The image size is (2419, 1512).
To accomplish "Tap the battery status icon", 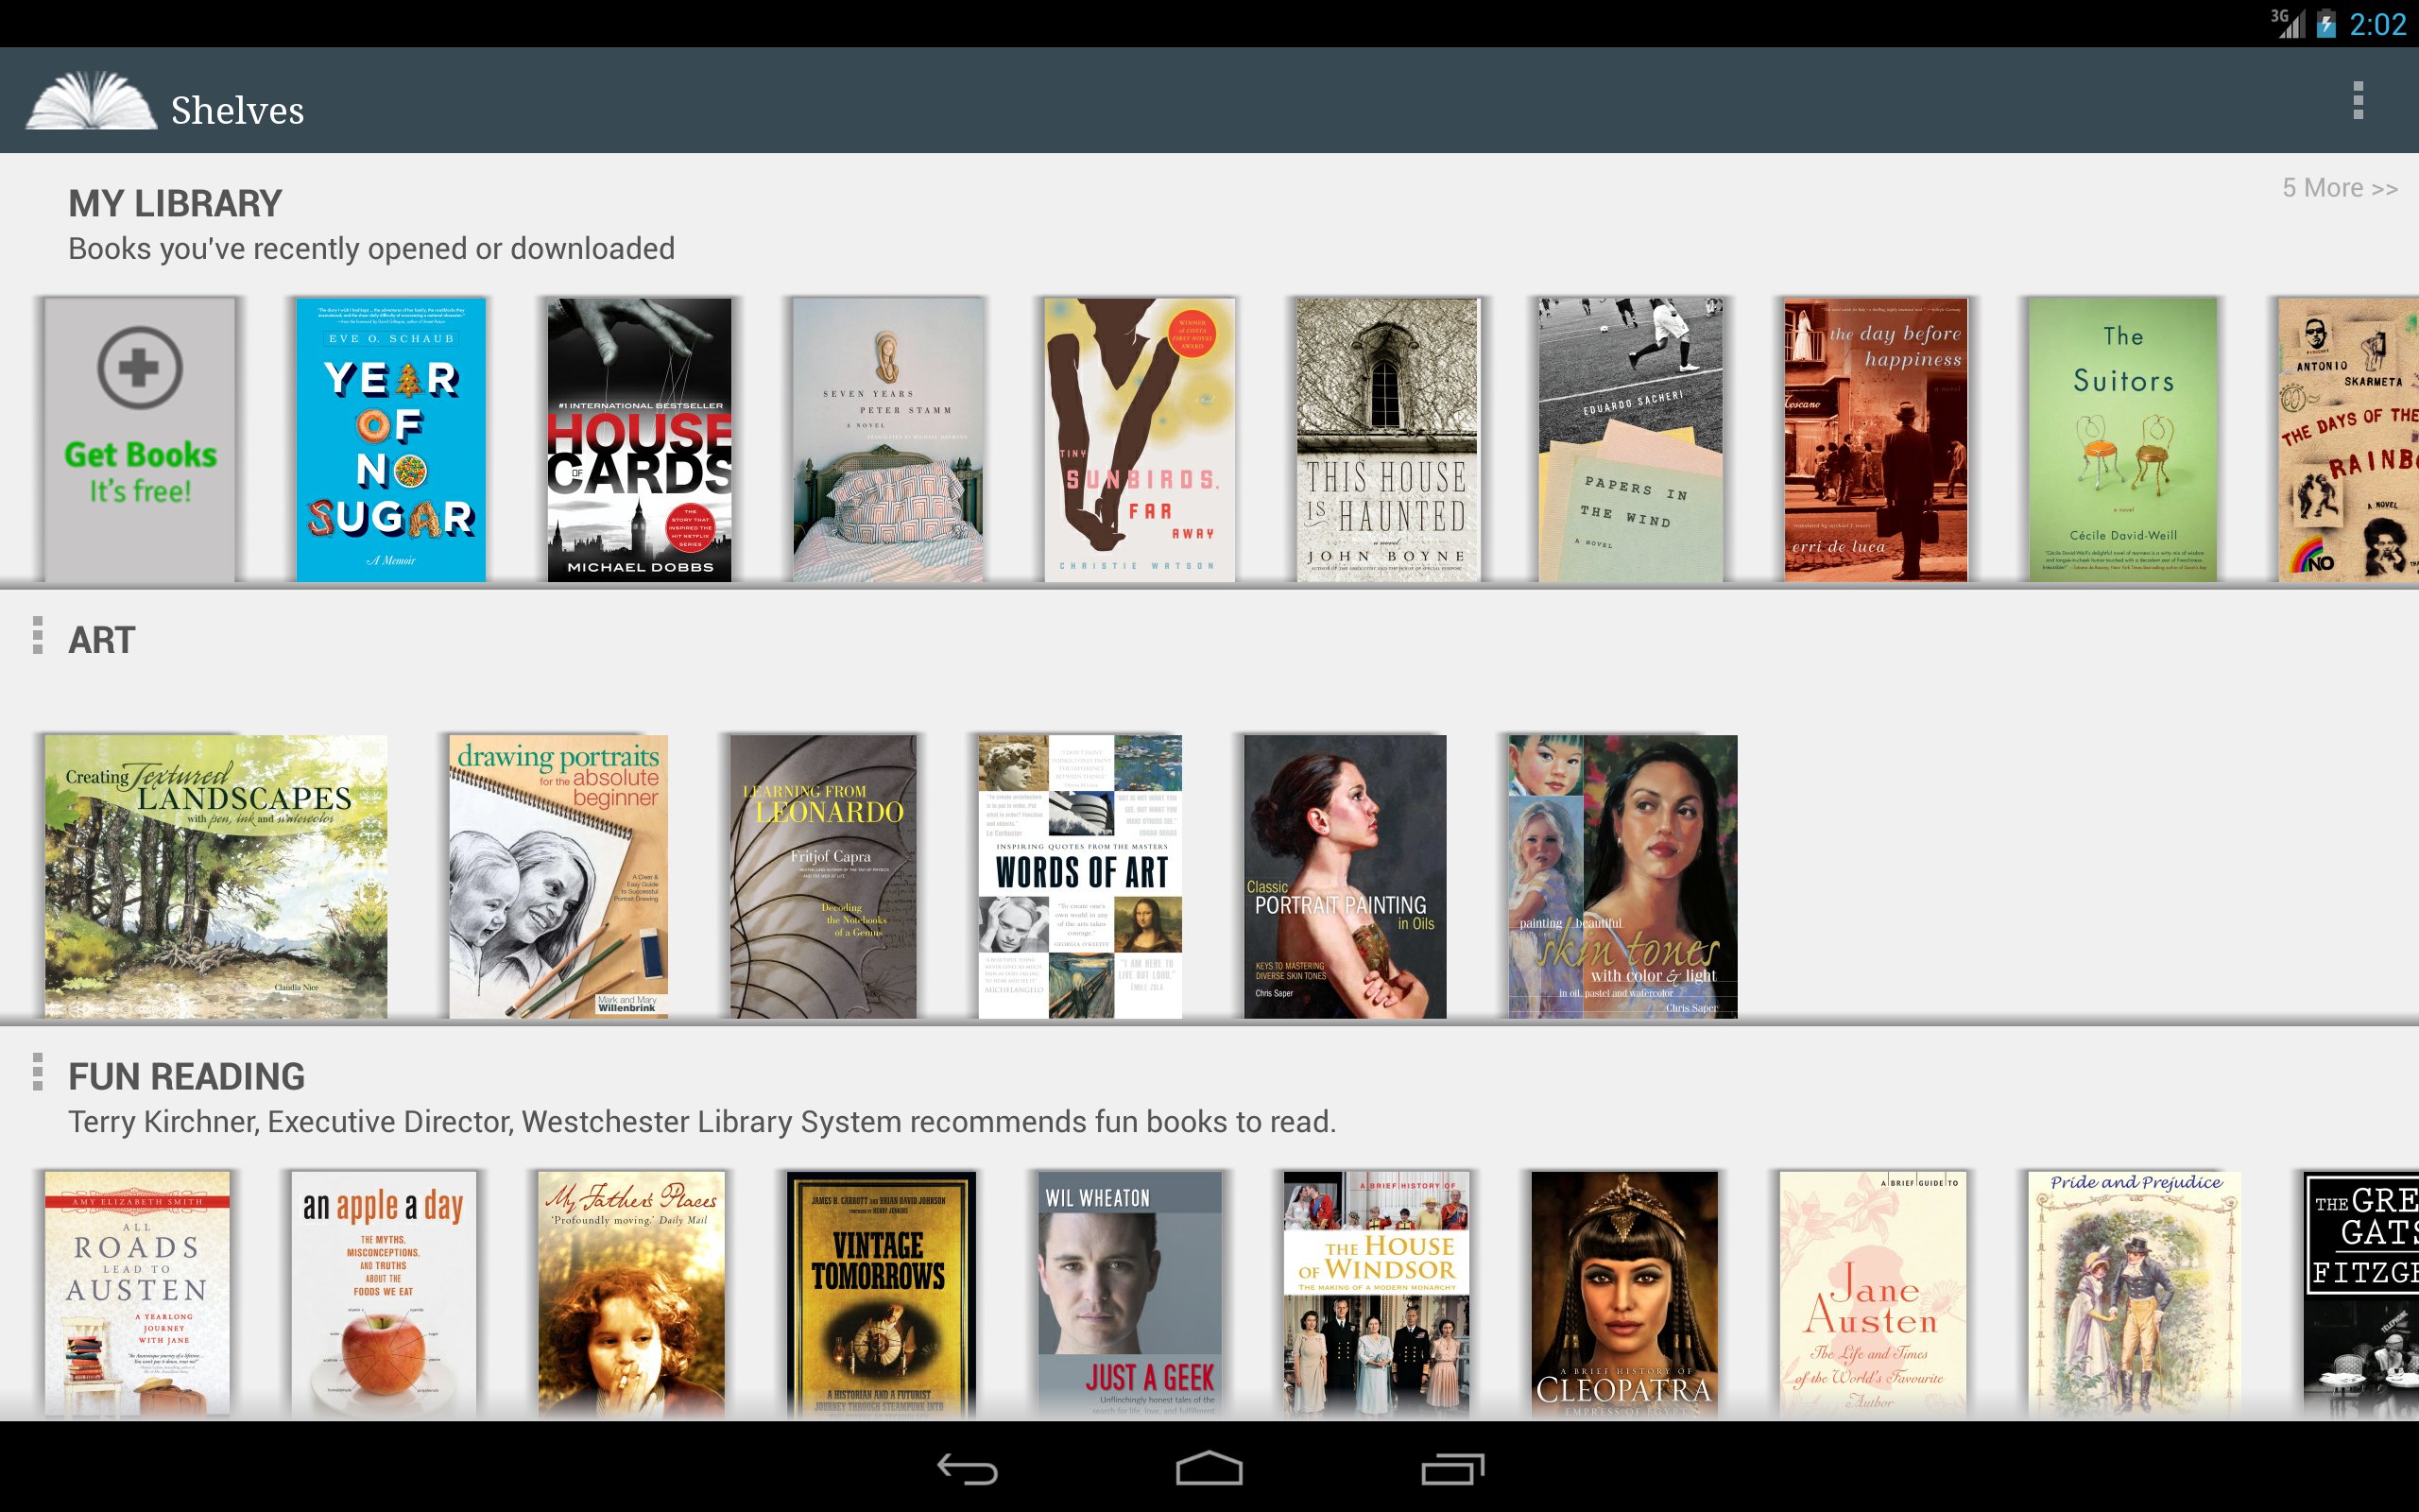I will point(2326,24).
